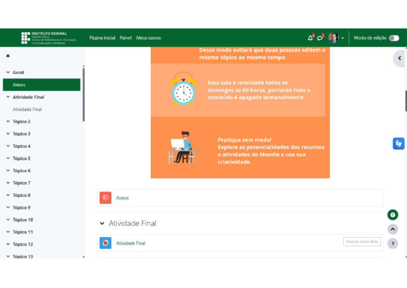Click the person at computer illustration

(x=183, y=148)
